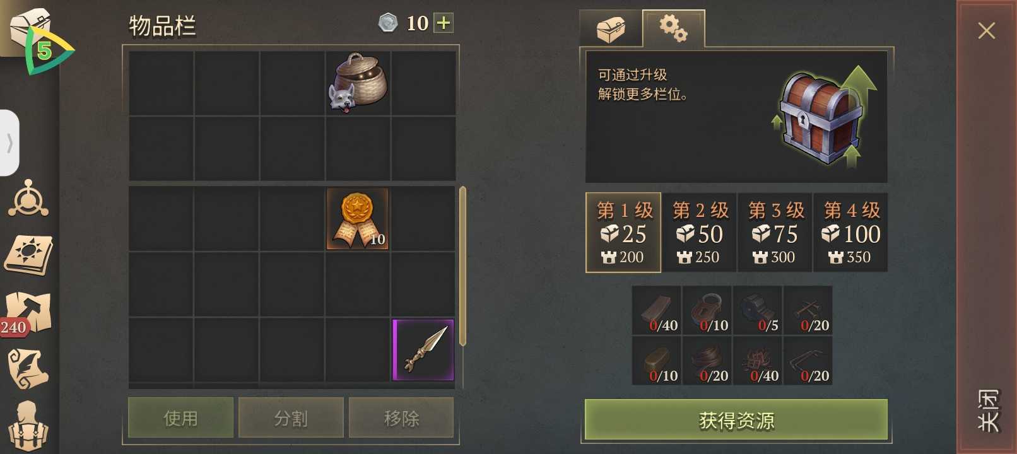Add more coins with the plus button
Image resolution: width=1017 pixels, height=454 pixels.
click(x=444, y=23)
